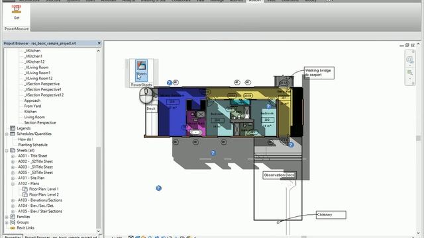Select the Floor Plan: Level 1 entry

pos(44,189)
